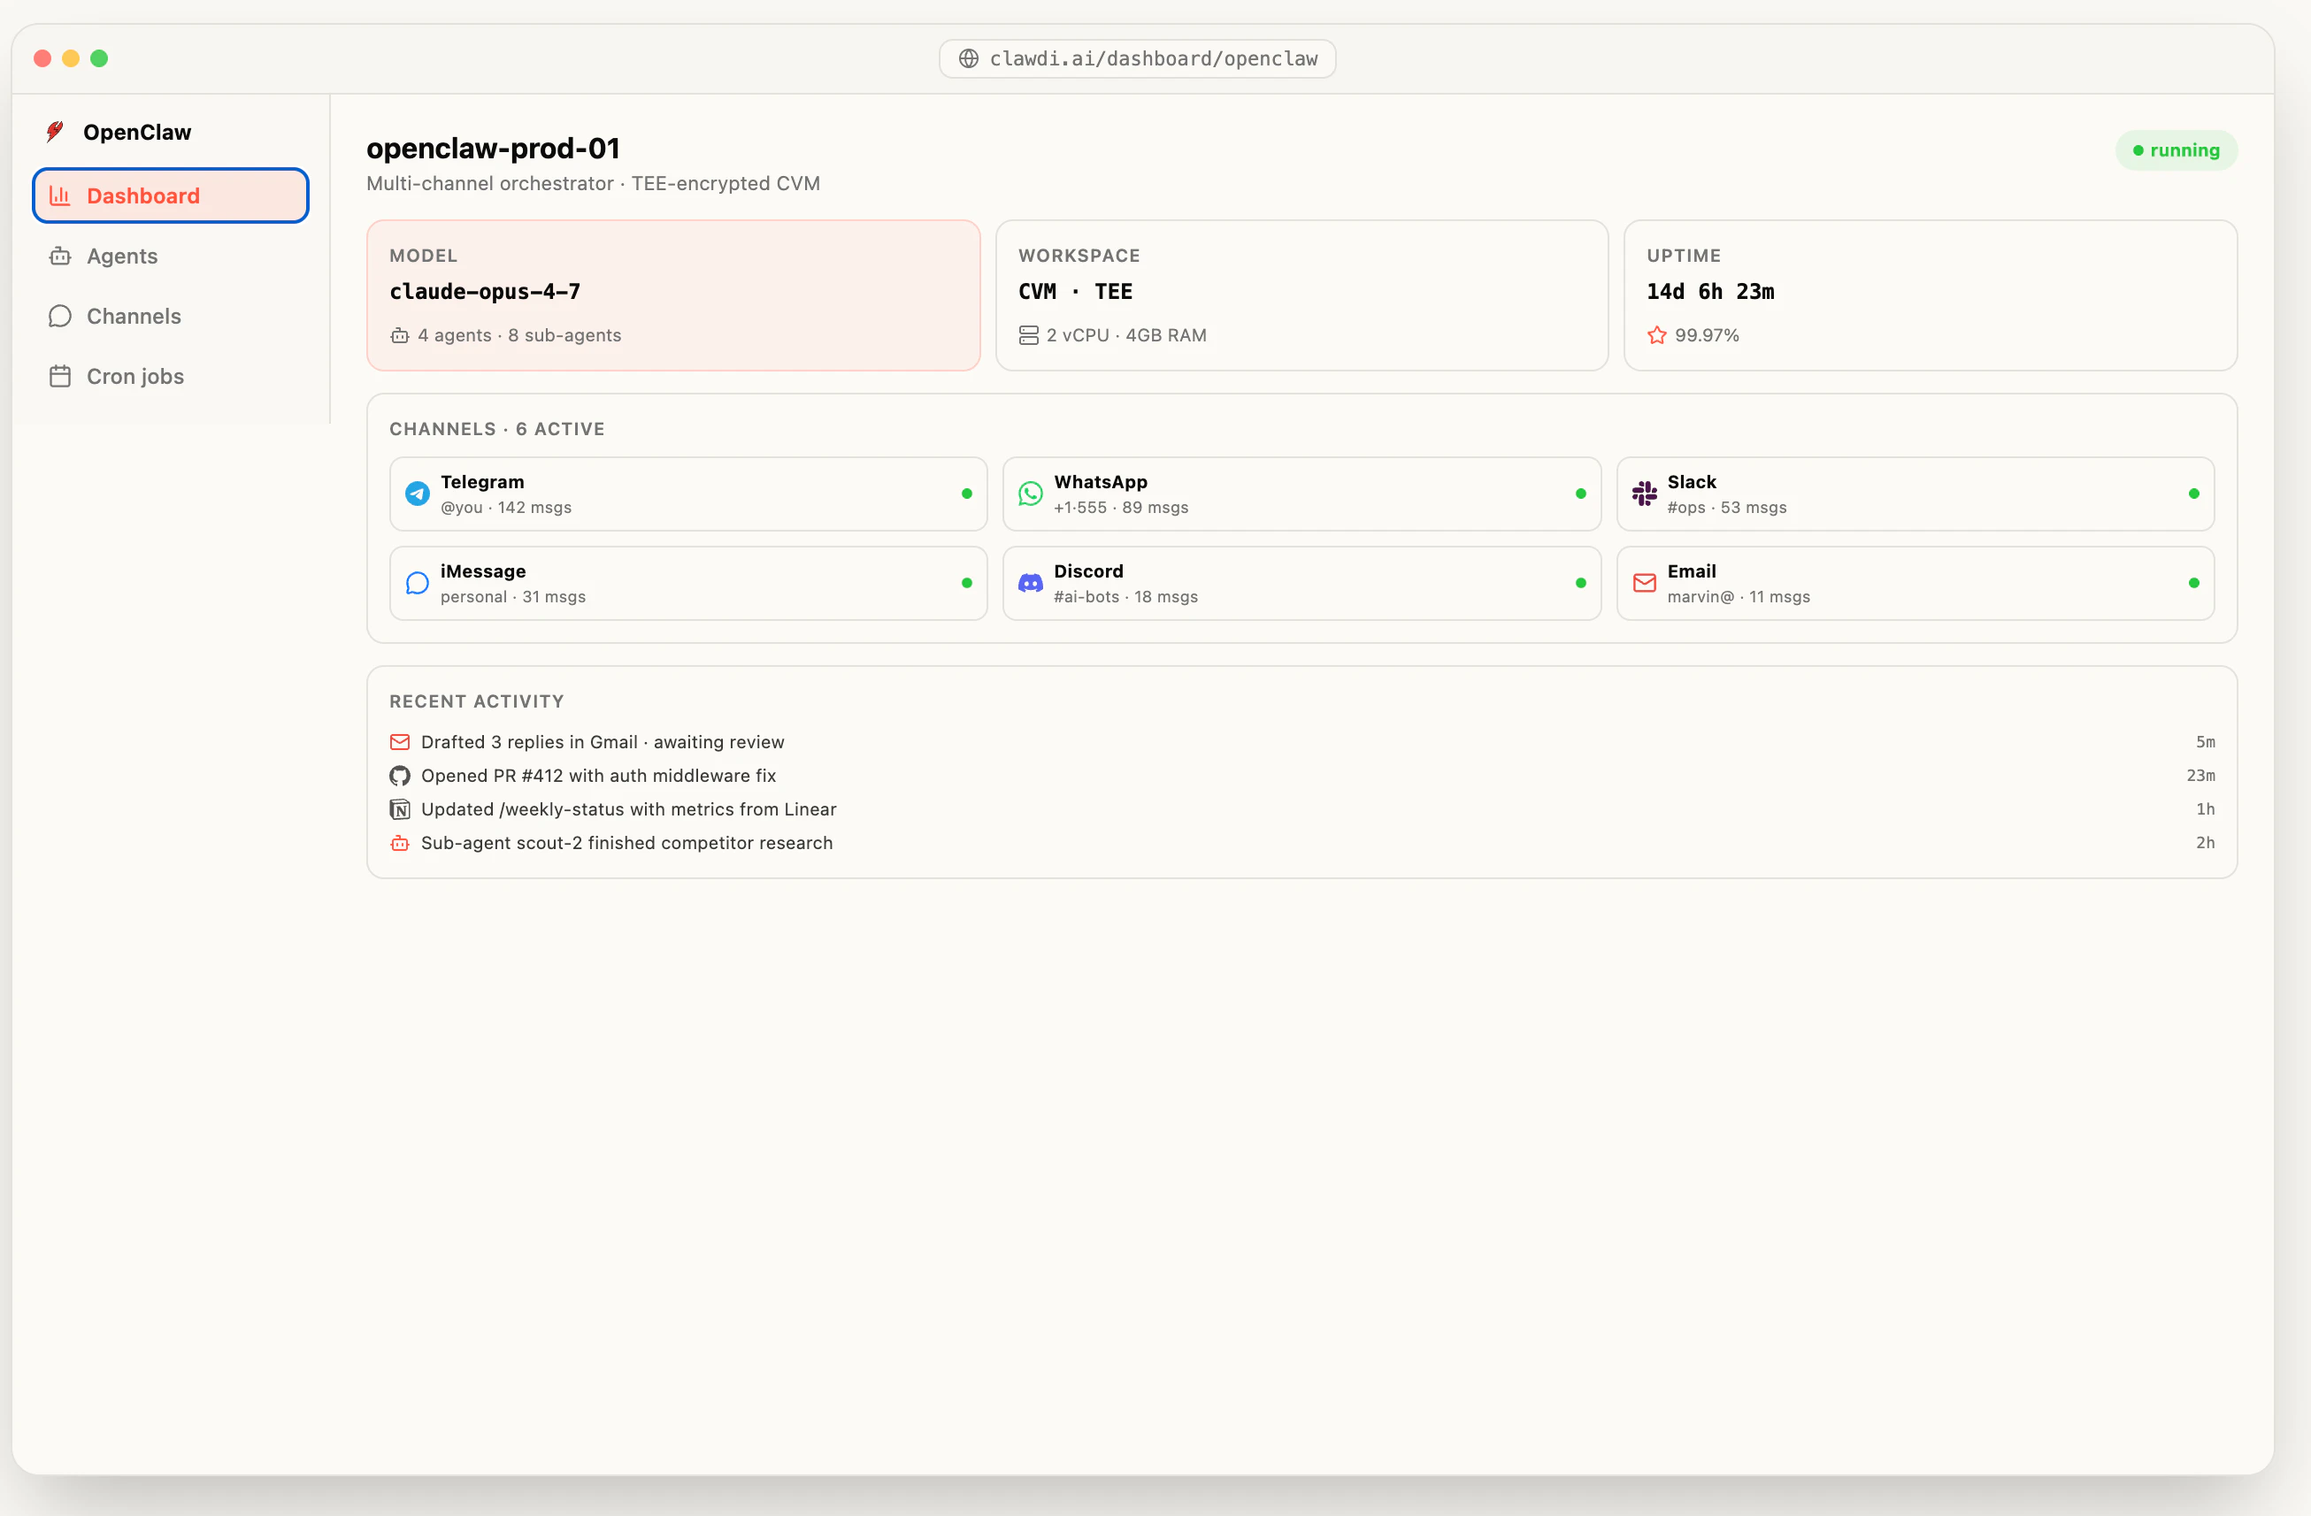The image size is (2311, 1516).
Task: Click the uptime star icon
Action: click(1656, 336)
